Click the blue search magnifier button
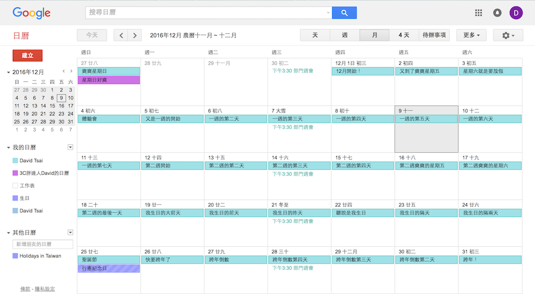The image size is (535, 294). point(344,13)
